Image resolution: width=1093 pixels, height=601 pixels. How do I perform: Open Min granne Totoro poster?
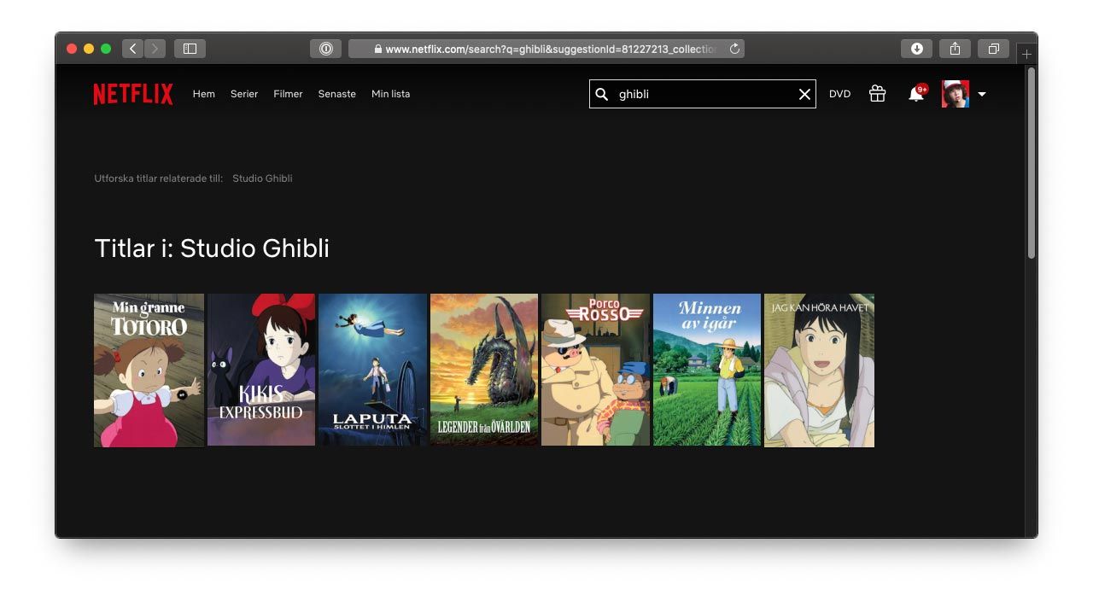pos(149,370)
